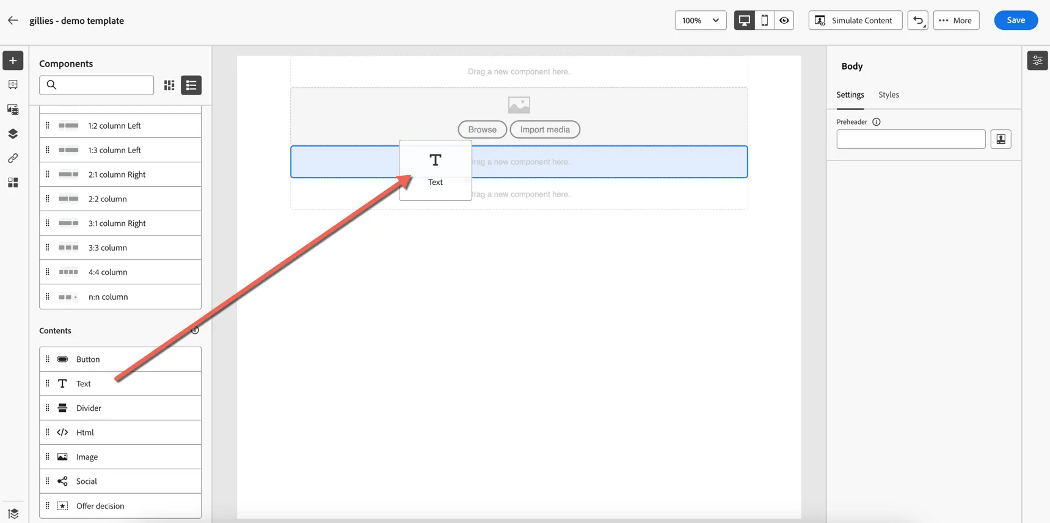The width and height of the screenshot is (1050, 523).
Task: Switch to the Styles tab
Action: 888,95
